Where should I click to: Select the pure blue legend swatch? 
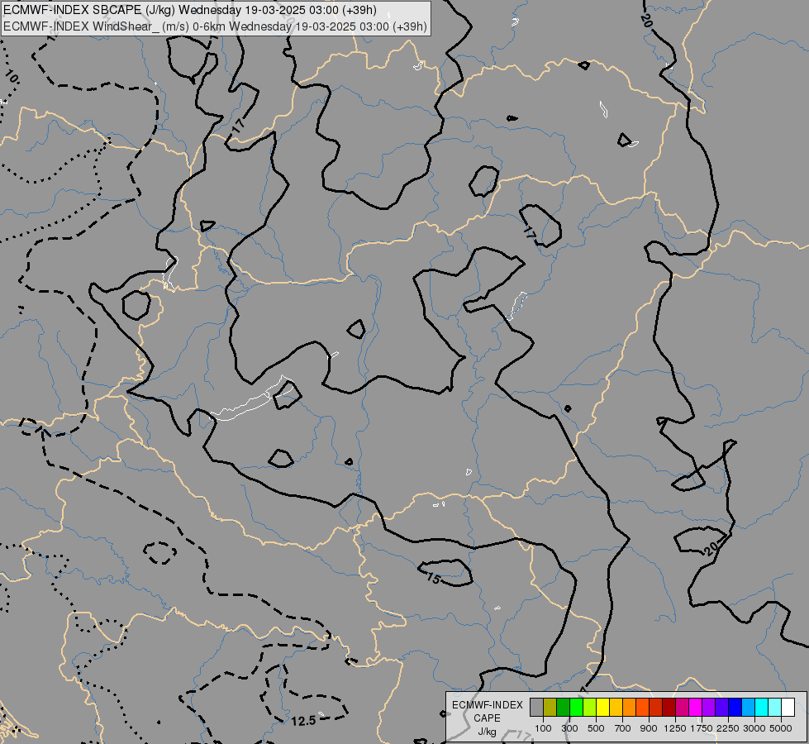(x=735, y=708)
